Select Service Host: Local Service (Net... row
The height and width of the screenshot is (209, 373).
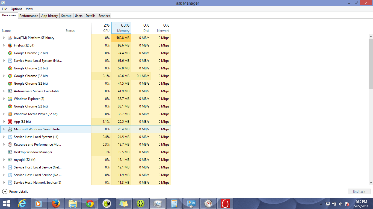[85, 167]
